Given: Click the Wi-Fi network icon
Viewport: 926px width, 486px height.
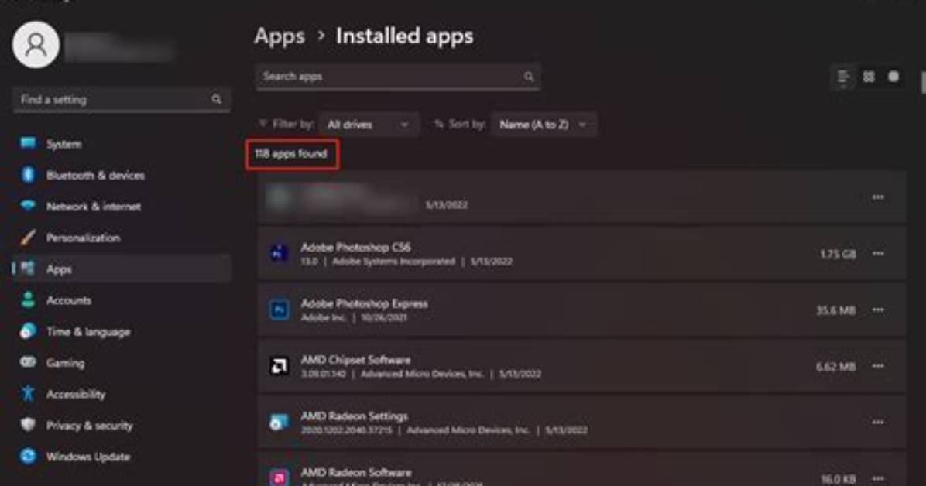Looking at the screenshot, I should click(x=28, y=206).
